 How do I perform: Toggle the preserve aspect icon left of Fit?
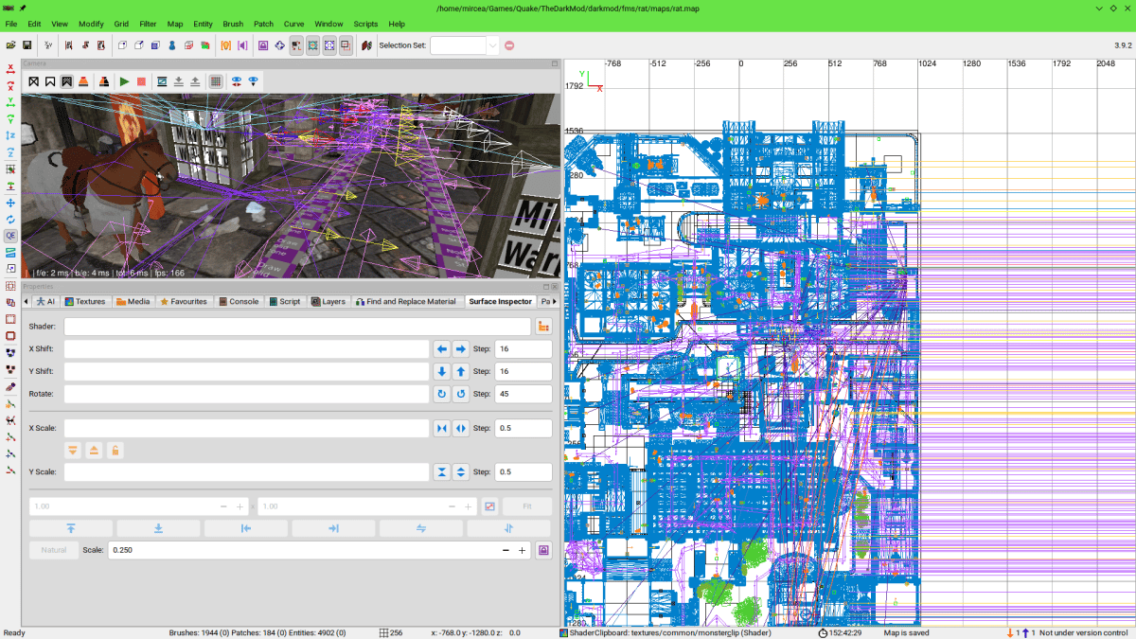(489, 506)
